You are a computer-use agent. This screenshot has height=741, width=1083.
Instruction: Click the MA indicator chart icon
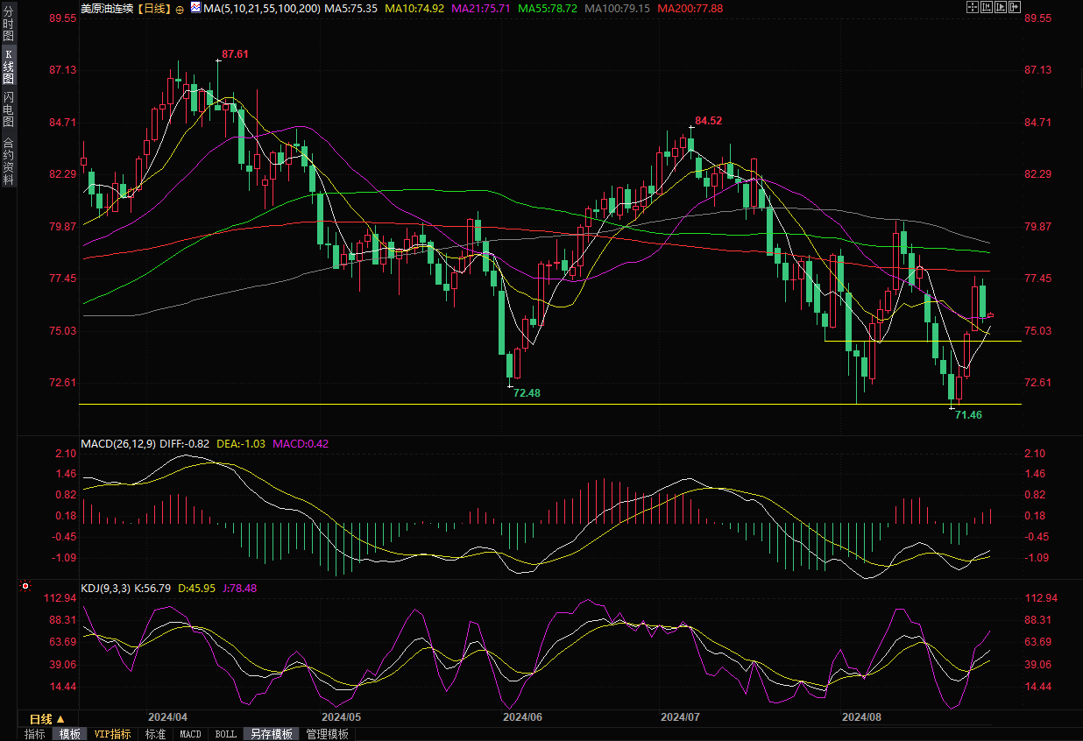[194, 8]
